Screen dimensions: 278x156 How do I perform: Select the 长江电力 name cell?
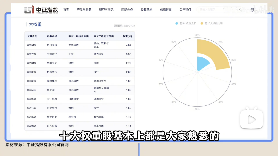[x=52, y=99]
